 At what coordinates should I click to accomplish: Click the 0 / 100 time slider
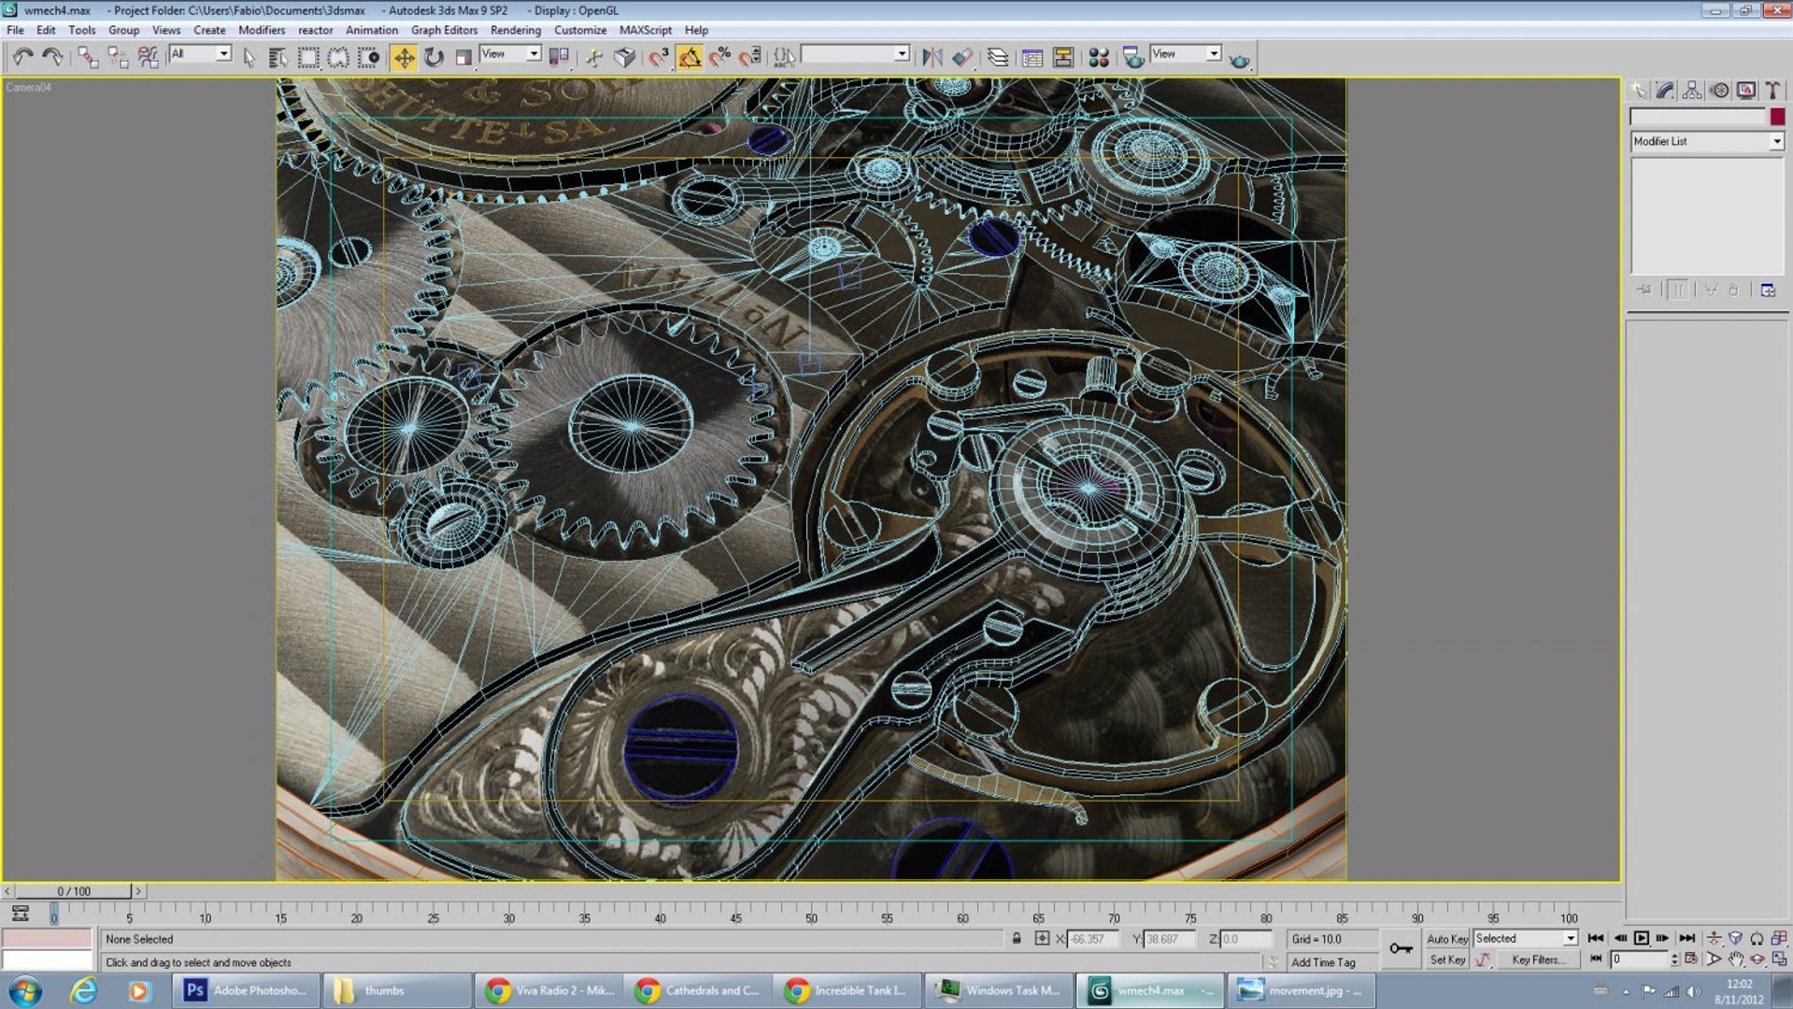click(74, 891)
